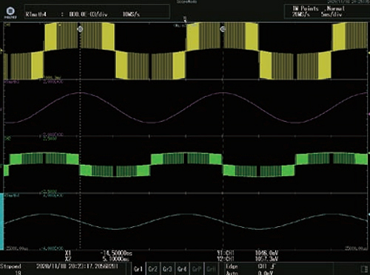Click the Y1:CH1 cursor measurement readout

(248, 253)
